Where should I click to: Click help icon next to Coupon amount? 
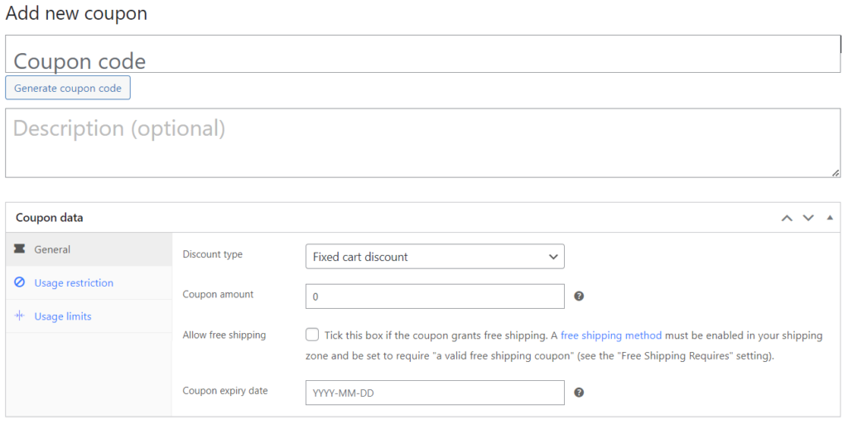click(580, 296)
